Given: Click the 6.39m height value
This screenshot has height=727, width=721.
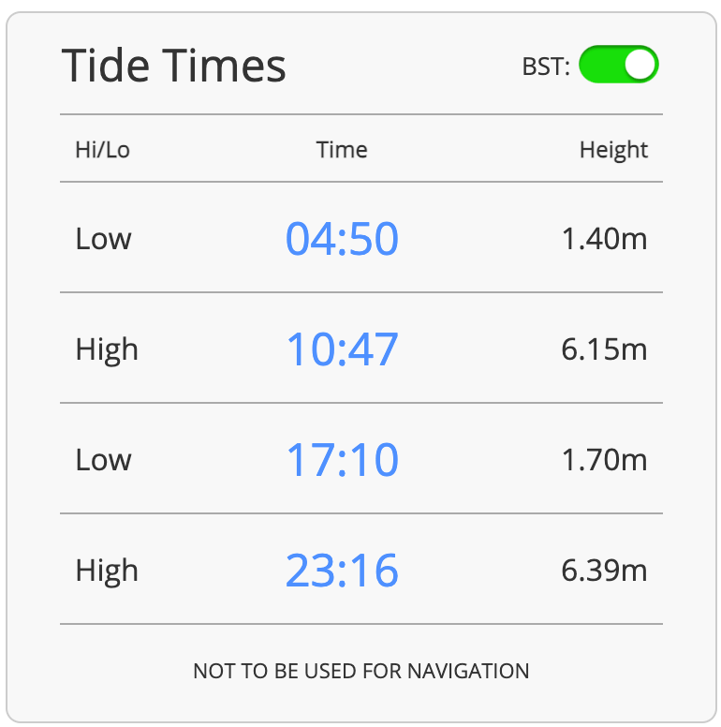Looking at the screenshot, I should 604,571.
